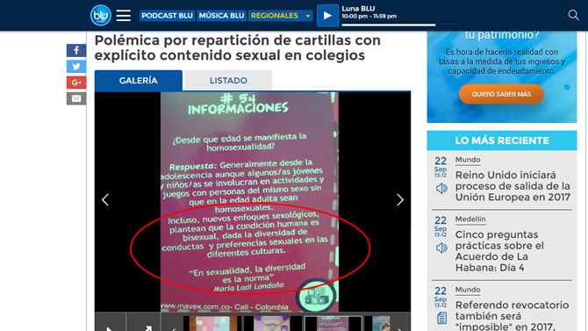Share article on Facebook
Screen dimensions: 588x331
[x=76, y=50]
